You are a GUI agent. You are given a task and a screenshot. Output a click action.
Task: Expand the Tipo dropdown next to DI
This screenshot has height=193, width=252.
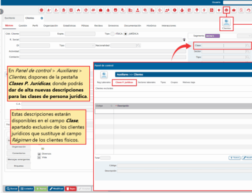click(x=80, y=45)
